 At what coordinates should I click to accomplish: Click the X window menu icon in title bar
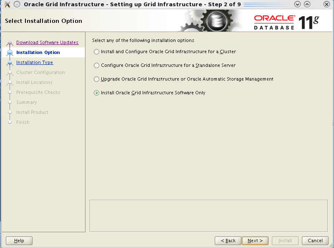click(7, 4)
